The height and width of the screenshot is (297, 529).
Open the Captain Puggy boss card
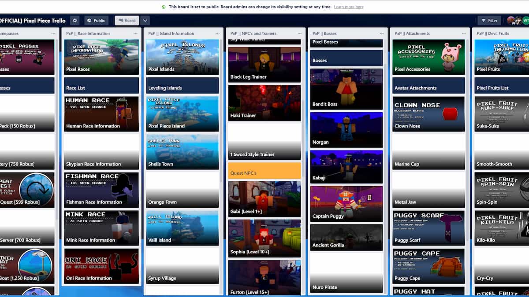click(x=346, y=203)
